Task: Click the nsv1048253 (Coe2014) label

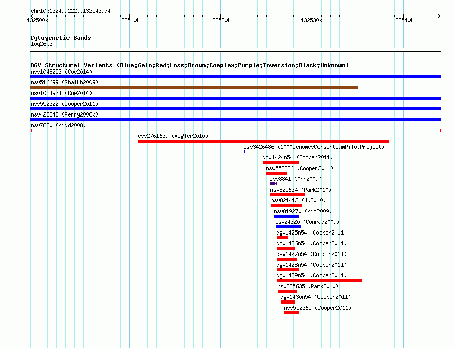Action: click(61, 72)
